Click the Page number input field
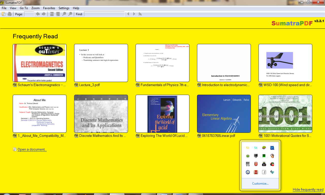325x195 pixels. [29, 14]
